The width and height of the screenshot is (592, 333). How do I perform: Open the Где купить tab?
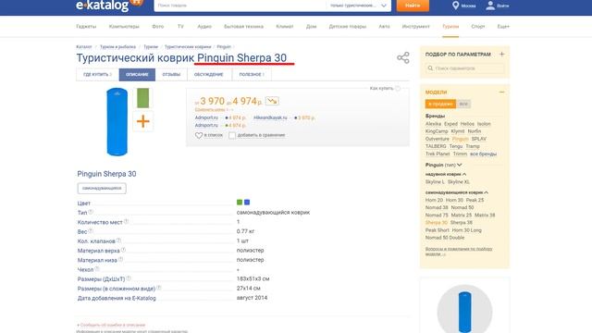point(97,74)
